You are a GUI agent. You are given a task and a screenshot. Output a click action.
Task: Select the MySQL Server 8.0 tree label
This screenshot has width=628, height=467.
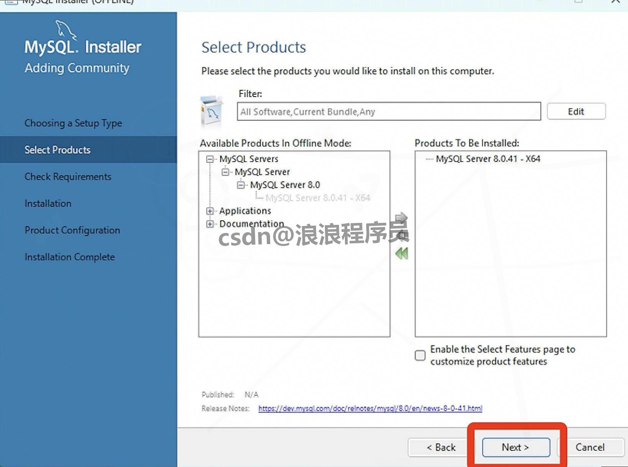[285, 185]
